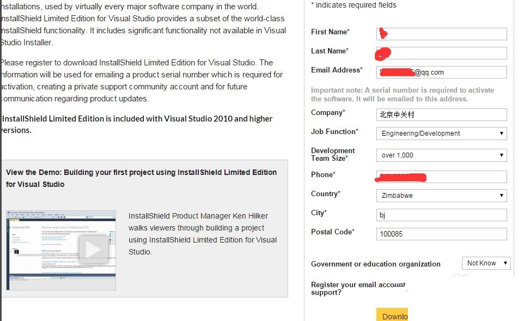Click the 'Please register to download' paragraph
Image resolution: width=530 pixels, height=321 pixels.
point(142,81)
